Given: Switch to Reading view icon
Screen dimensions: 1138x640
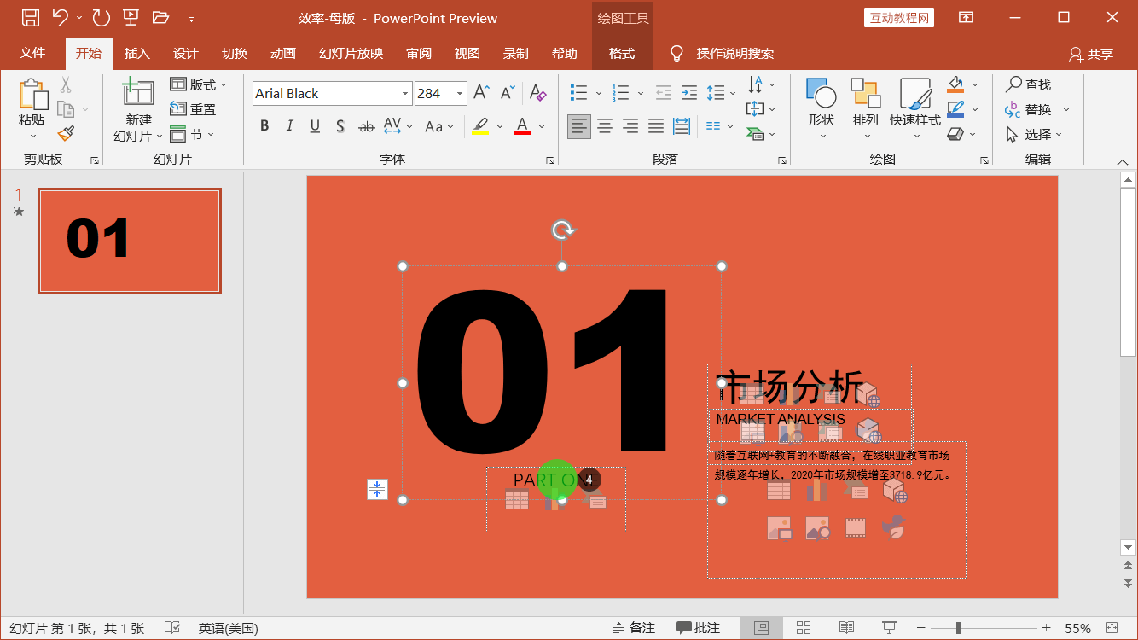Looking at the screenshot, I should [846, 628].
